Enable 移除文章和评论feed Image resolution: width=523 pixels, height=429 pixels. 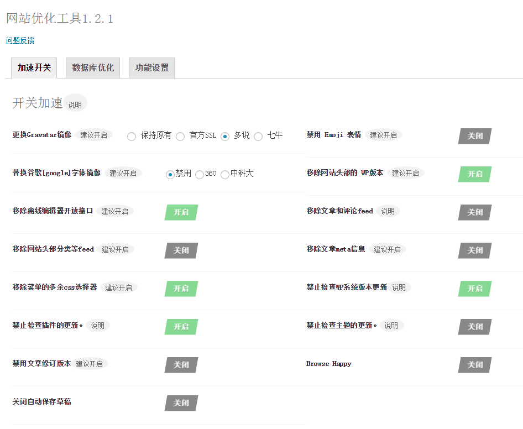coord(474,212)
